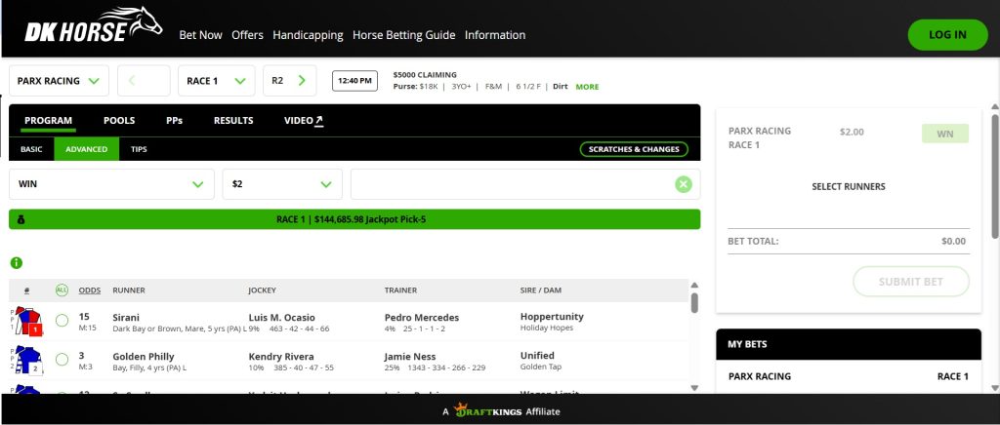This screenshot has height=425, width=1000.
Task: Click the green info circle icon
Action: [x=17, y=263]
